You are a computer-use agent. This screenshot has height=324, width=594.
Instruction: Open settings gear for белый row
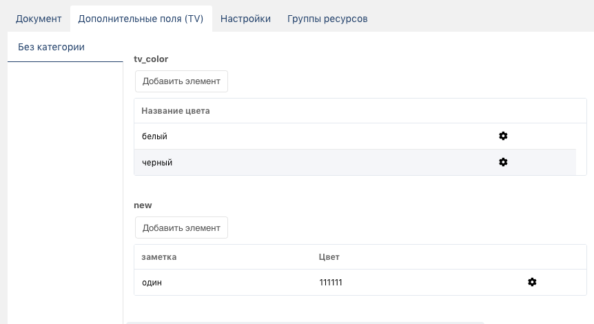(503, 136)
